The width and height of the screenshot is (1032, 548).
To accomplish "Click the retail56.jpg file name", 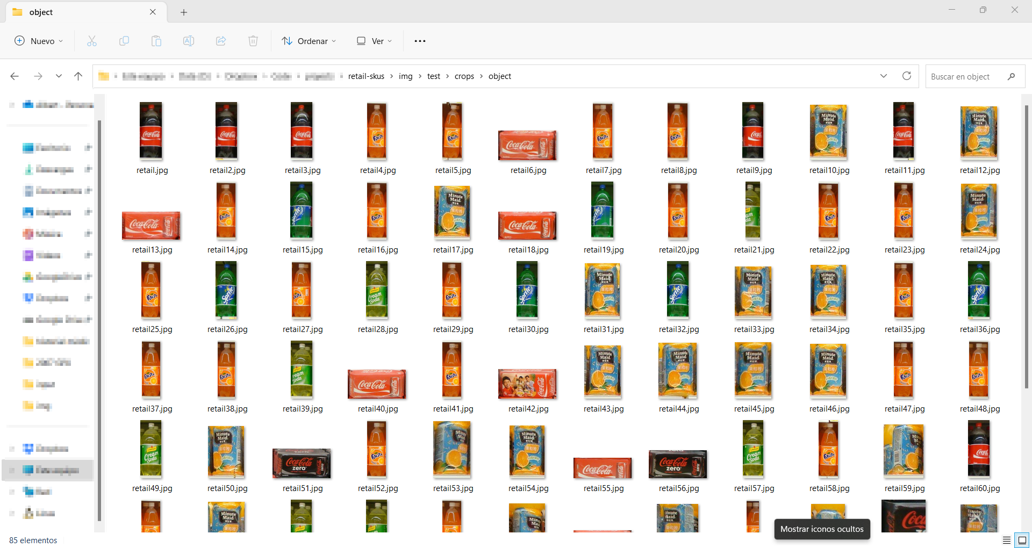I will [x=679, y=488].
